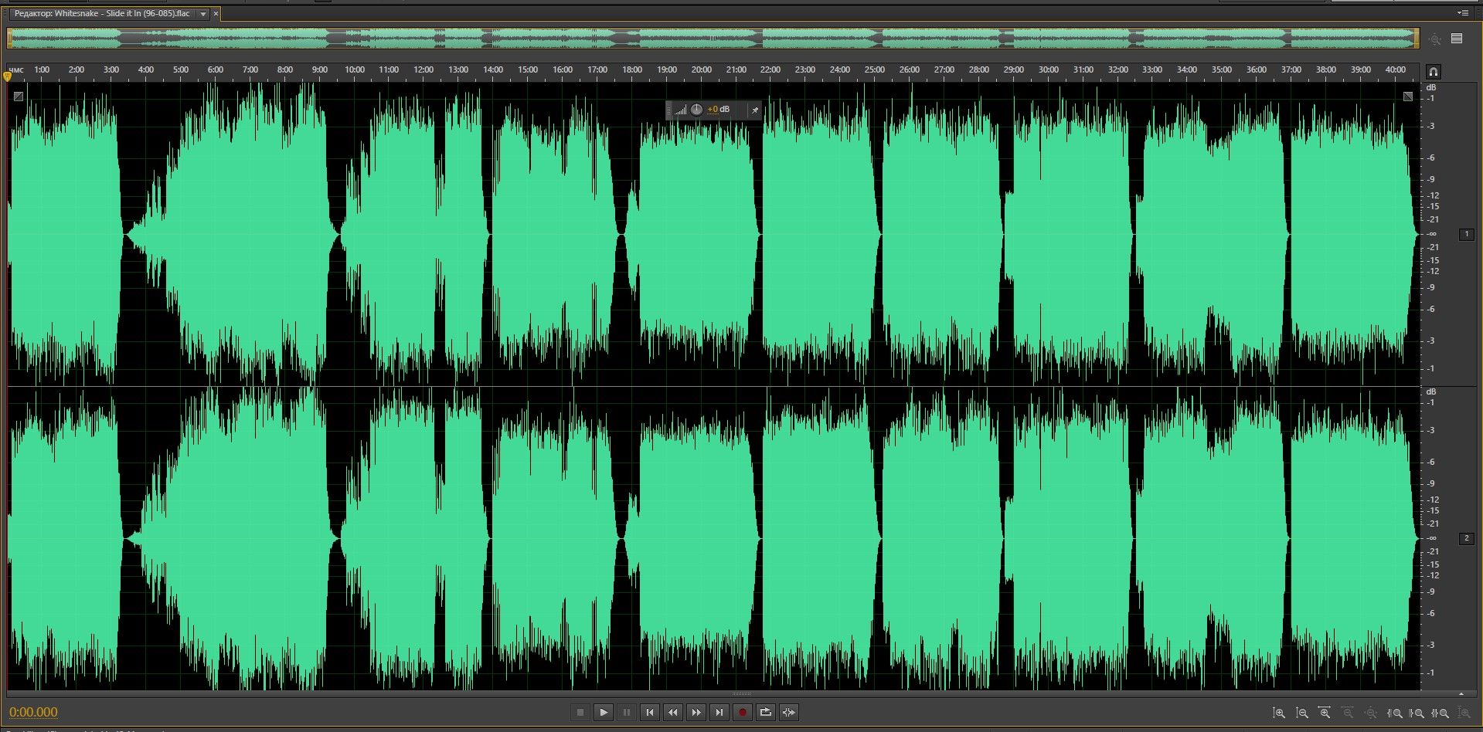Jump to the previous marker button
This screenshot has width=1483, height=732.
pyautogui.click(x=649, y=712)
